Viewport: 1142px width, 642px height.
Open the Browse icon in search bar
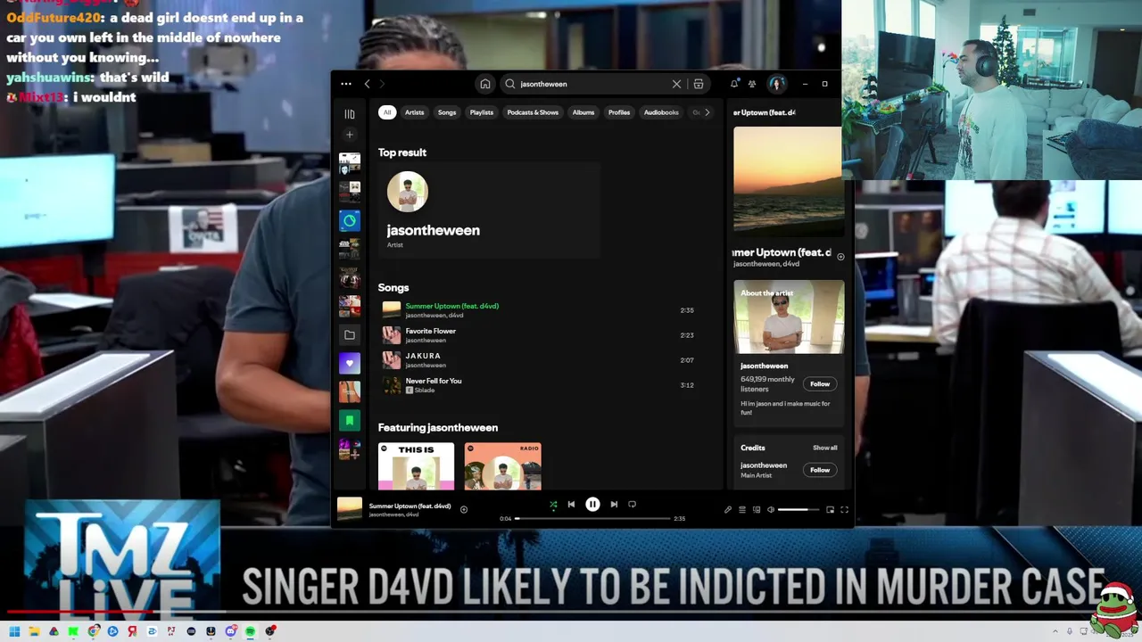[699, 84]
